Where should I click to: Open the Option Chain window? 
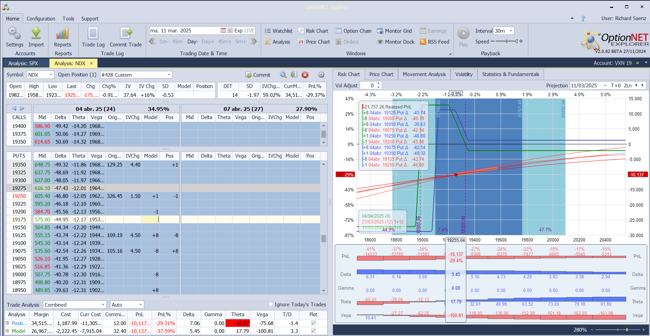(353, 31)
